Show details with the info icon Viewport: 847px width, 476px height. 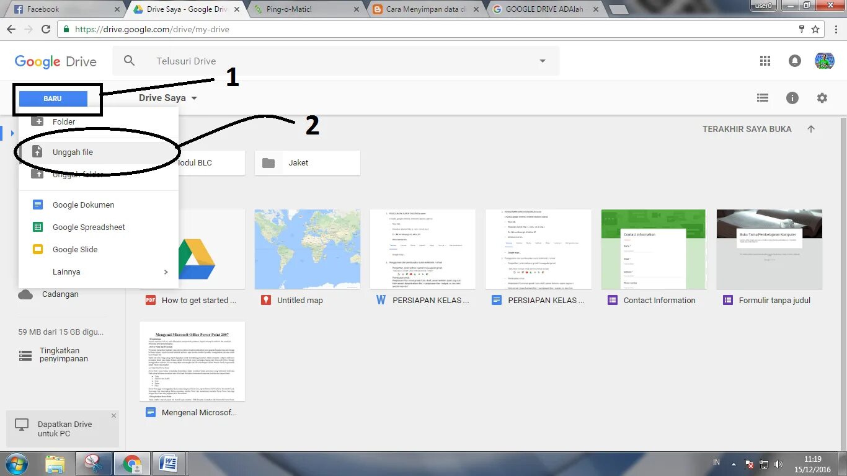[792, 98]
